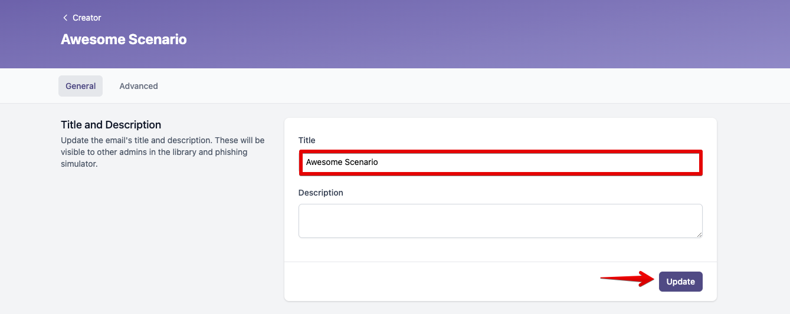The width and height of the screenshot is (790, 314).
Task: Switch to the General tab
Action: point(80,86)
